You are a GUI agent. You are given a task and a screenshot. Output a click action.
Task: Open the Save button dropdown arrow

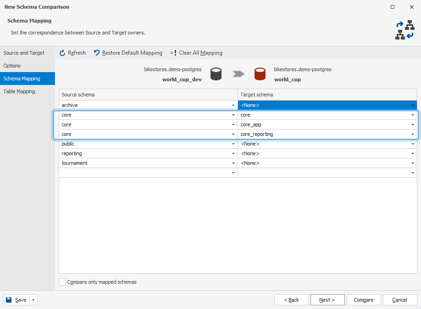coord(33,300)
